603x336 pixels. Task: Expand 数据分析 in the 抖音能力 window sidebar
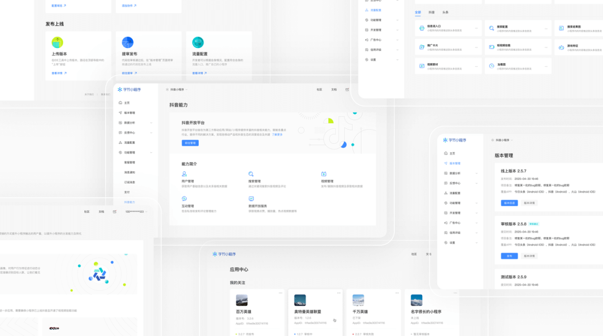tap(151, 123)
